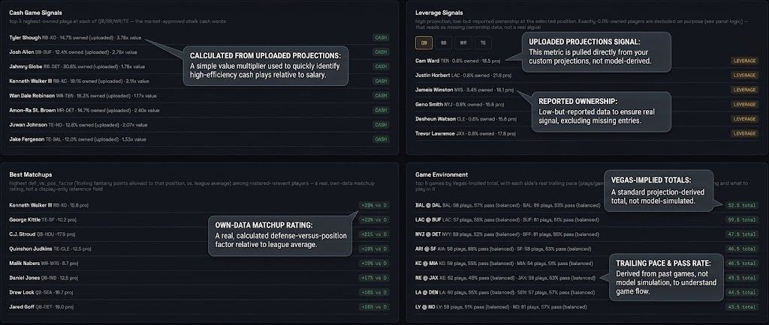Click LEVERAGE badge beside Geno Smith
Screen dimensions: 769x325
[744, 105]
